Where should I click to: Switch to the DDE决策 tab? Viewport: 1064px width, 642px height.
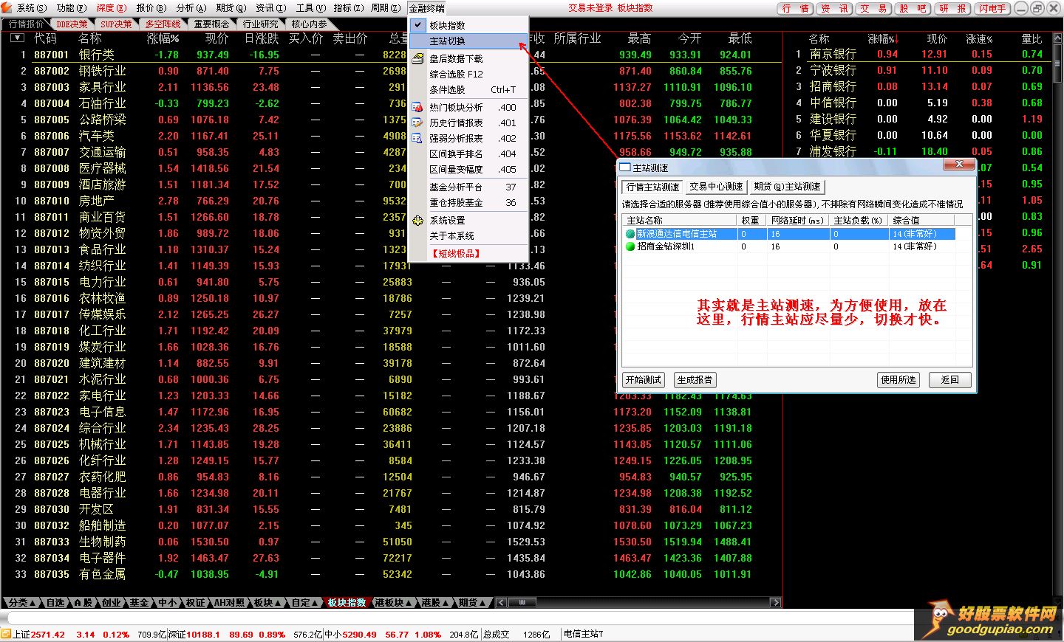coord(72,24)
